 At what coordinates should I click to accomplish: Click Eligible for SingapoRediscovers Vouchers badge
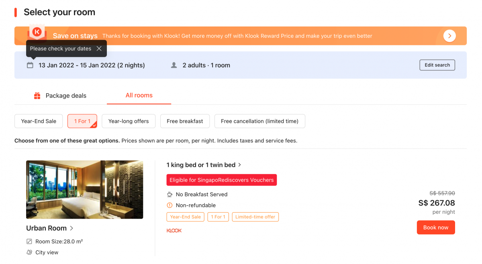point(222,180)
